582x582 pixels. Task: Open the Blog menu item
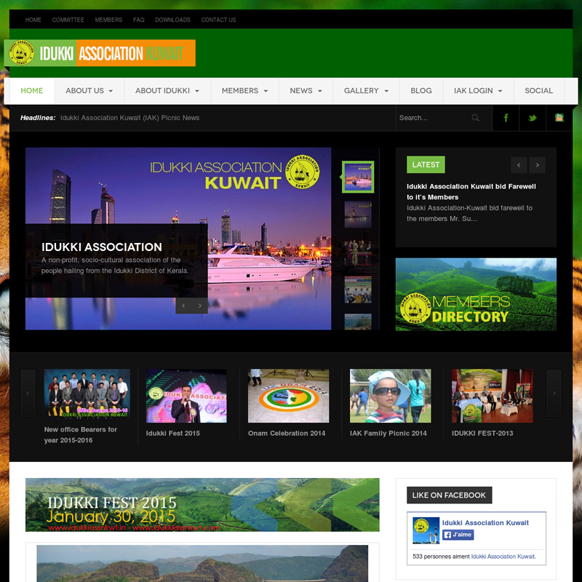tap(421, 90)
